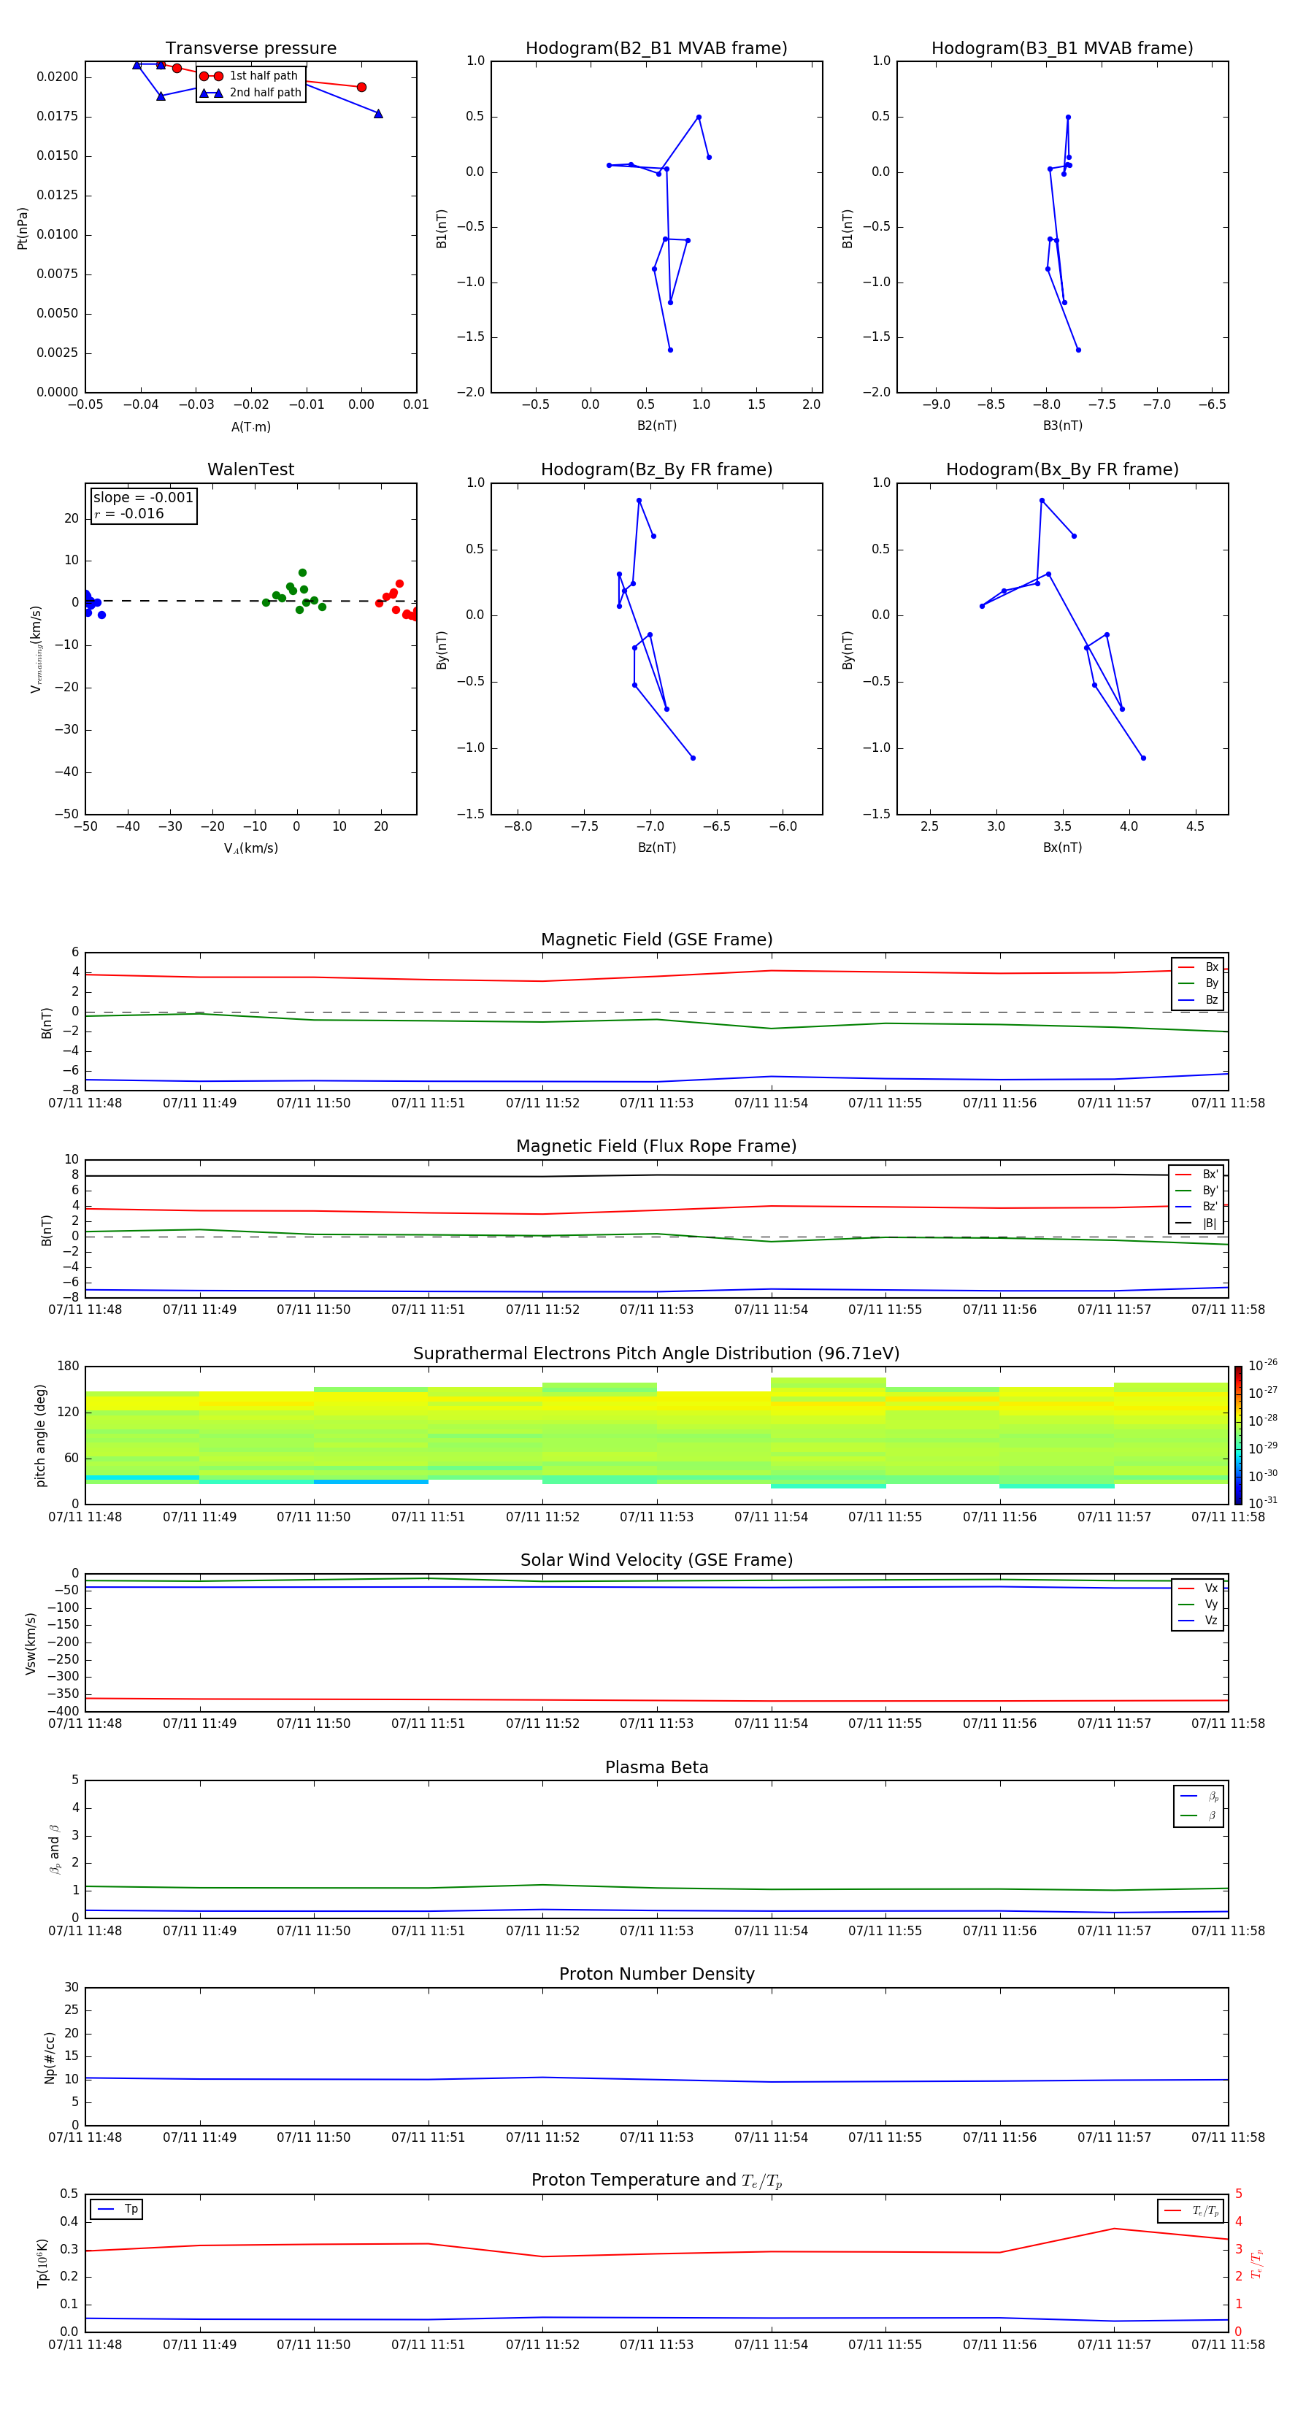Click the 'Hodogram(B3_B1 MVAB frame)' title

(x=1062, y=49)
